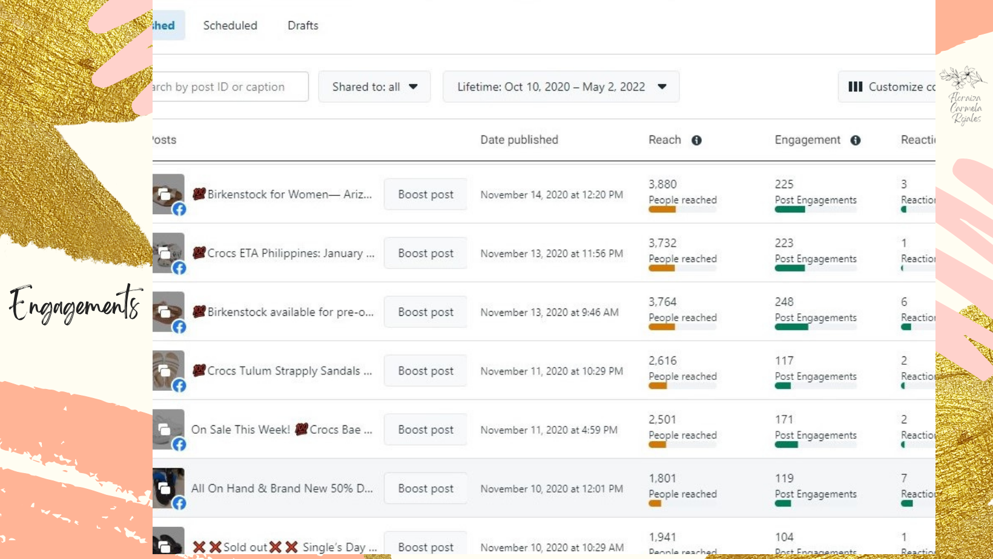Click date November 13, 2020 at 9:46 AM
Viewport: 993px width, 559px height.
click(x=550, y=312)
